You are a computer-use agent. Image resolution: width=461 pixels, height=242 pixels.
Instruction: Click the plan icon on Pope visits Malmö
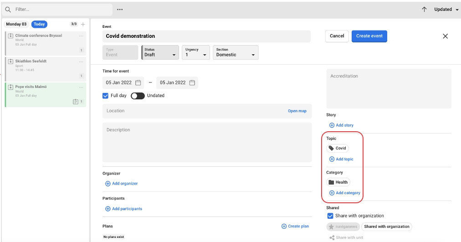(76, 102)
